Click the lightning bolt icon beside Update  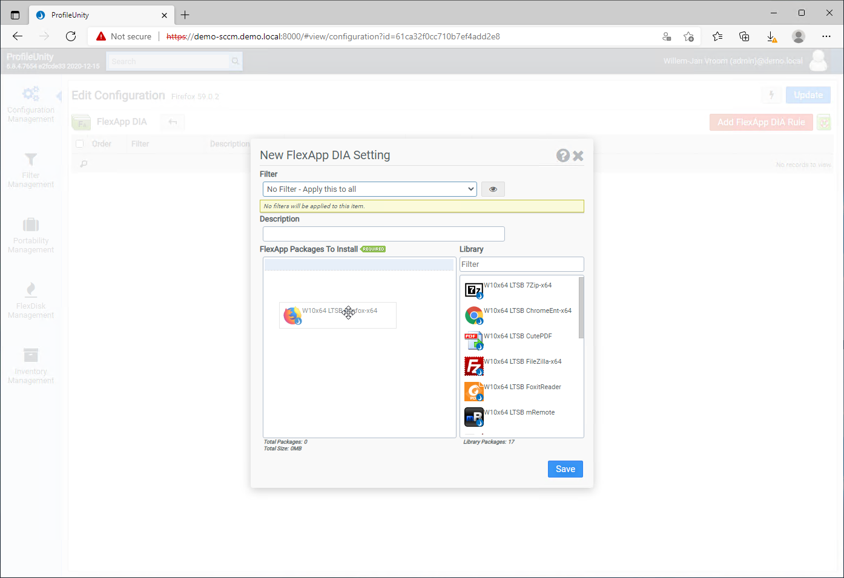coord(771,94)
